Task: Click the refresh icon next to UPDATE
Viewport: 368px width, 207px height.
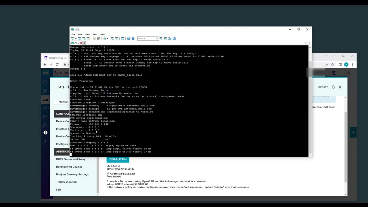Action: (333, 87)
